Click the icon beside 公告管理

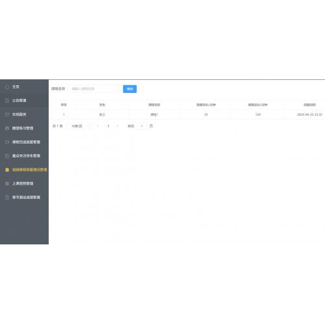(7, 101)
